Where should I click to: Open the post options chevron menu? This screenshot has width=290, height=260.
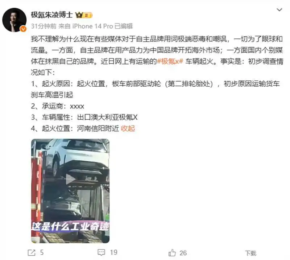[279, 10]
